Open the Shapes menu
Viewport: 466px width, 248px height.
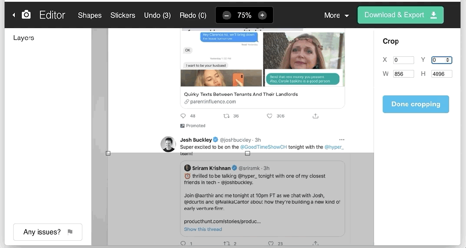click(x=90, y=15)
